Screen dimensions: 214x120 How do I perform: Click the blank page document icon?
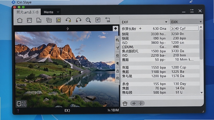click(39, 20)
